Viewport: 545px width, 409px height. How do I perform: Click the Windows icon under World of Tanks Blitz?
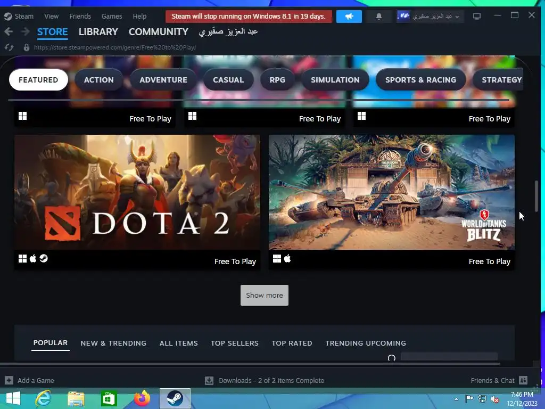click(x=277, y=258)
